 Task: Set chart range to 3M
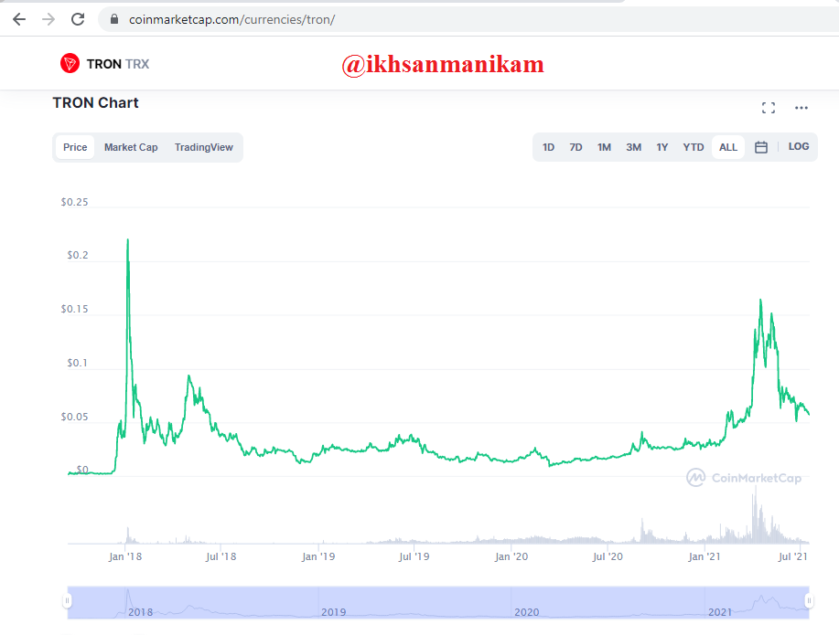tap(633, 147)
